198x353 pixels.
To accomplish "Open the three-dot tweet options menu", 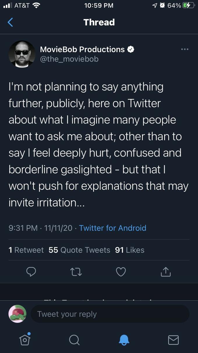I will coord(185,49).
